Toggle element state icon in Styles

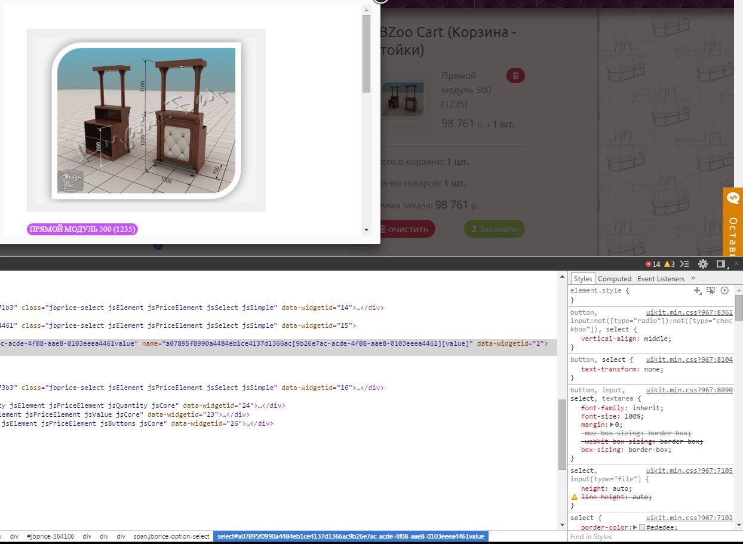click(x=710, y=291)
